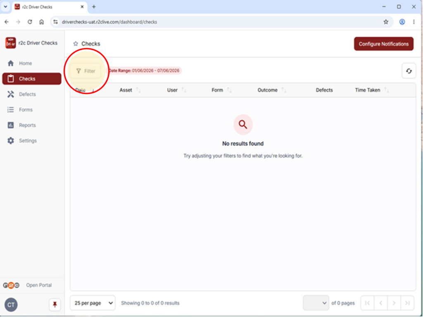This screenshot has width=423, height=317.
Task: Open the CT user avatar menu
Action: (11, 305)
